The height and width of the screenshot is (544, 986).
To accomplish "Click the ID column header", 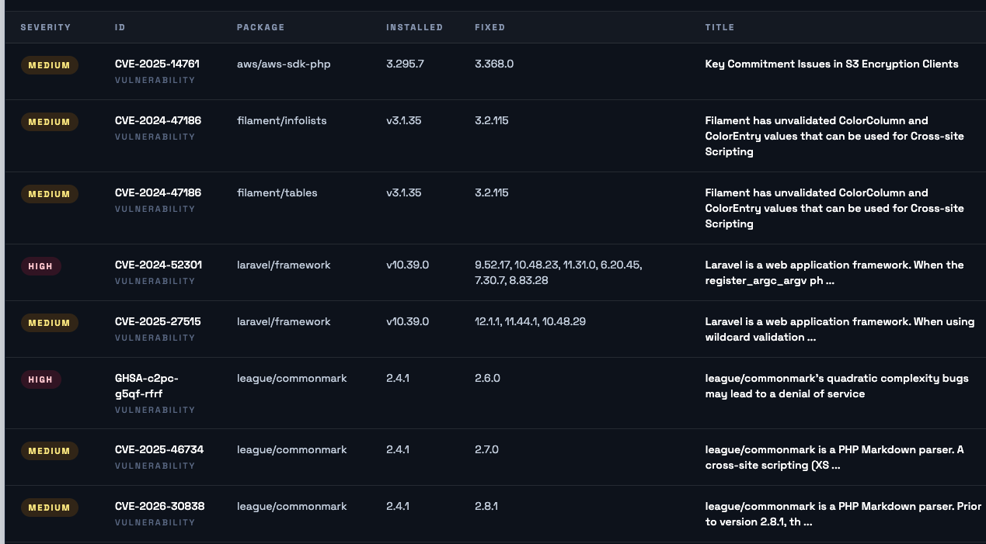I will pos(119,27).
